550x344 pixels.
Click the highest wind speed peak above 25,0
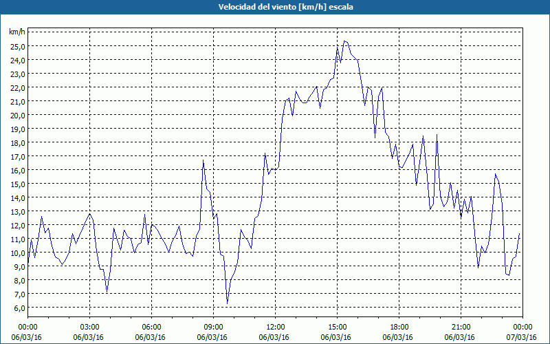(345, 41)
